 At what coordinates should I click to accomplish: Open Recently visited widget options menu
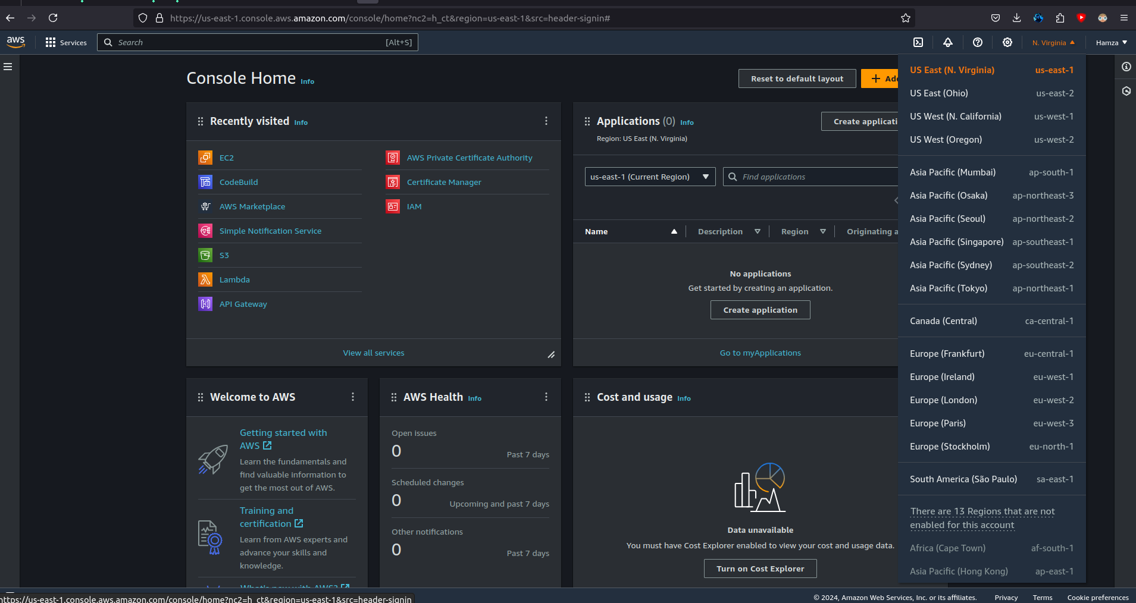(546, 121)
